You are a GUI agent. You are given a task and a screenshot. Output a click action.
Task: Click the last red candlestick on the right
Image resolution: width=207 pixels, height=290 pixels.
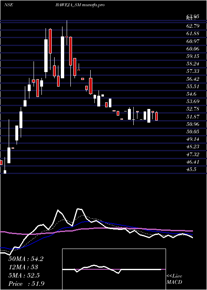point(156,116)
